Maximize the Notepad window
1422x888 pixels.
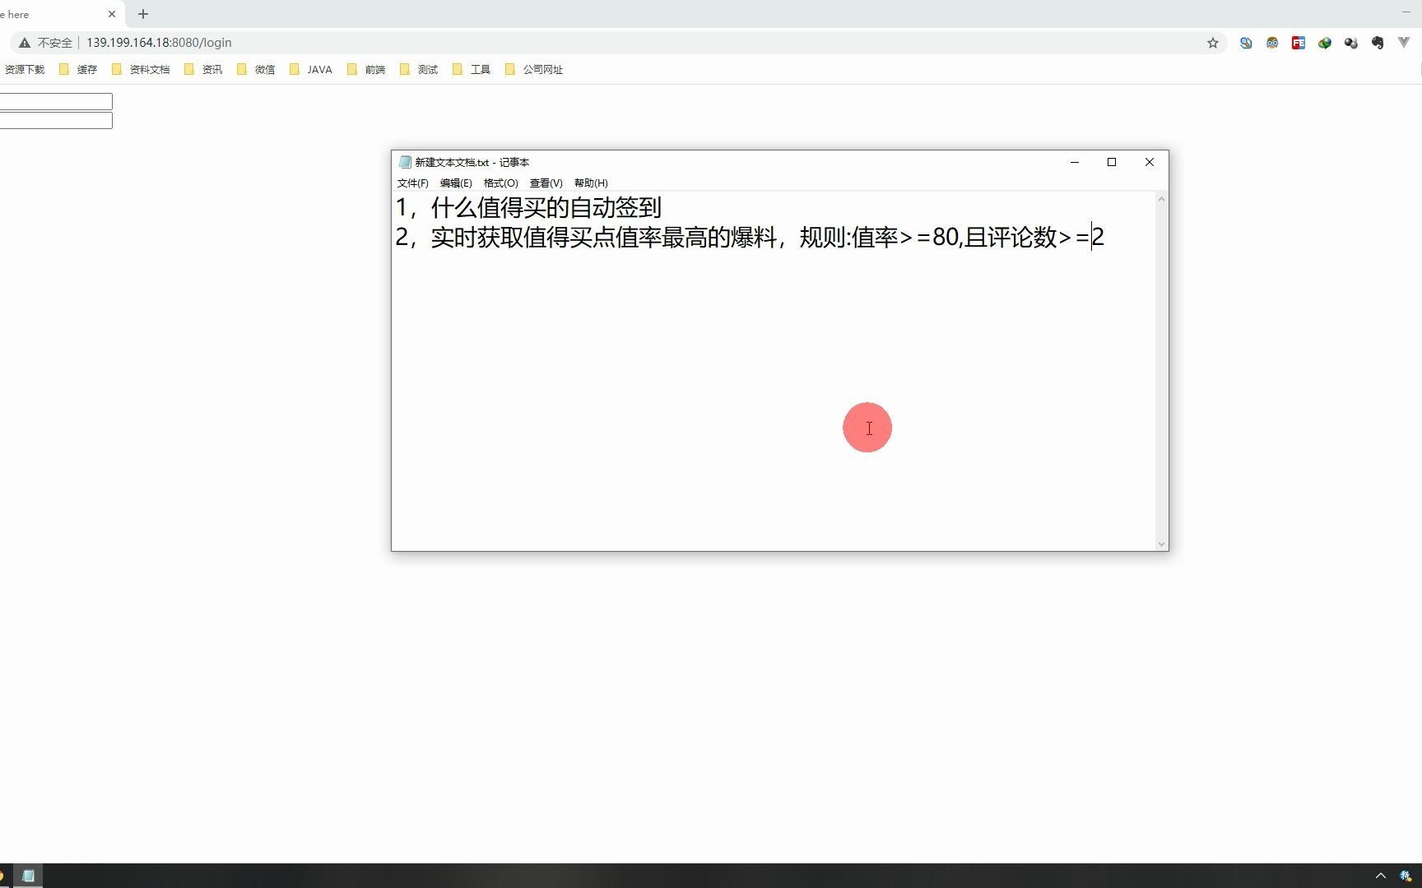pos(1112,162)
